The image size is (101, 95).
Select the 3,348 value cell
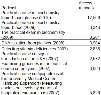(x=85, y=25)
